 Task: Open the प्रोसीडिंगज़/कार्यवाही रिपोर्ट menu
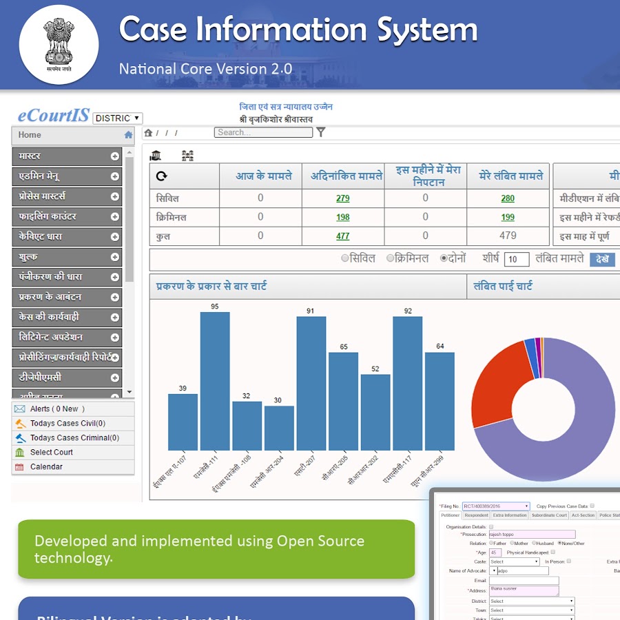coord(67,358)
